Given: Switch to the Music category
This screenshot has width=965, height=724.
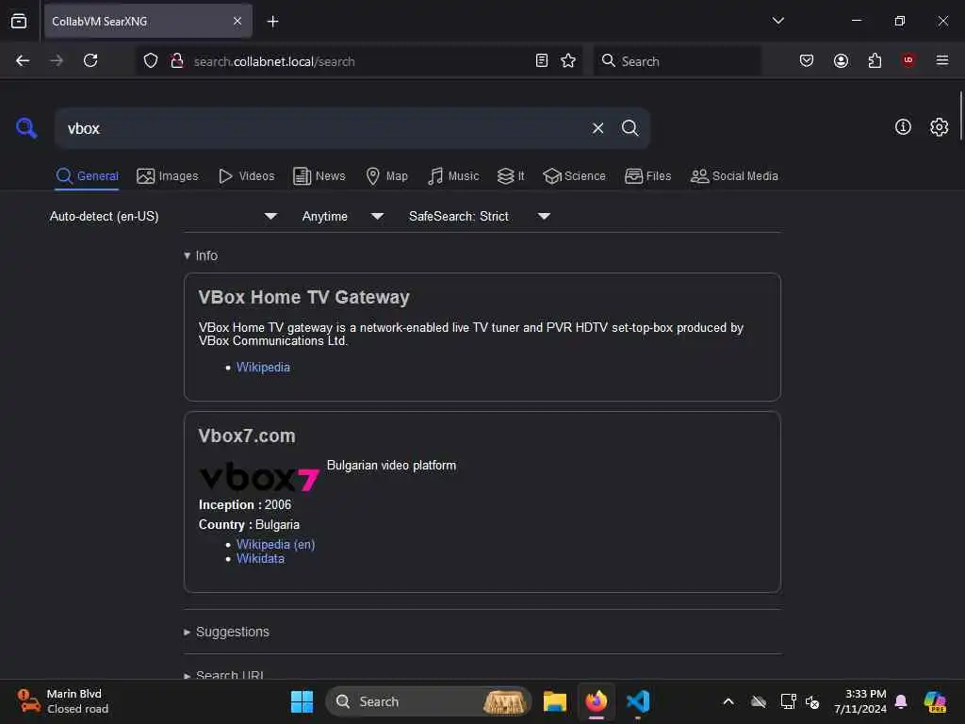Looking at the screenshot, I should pos(453,176).
